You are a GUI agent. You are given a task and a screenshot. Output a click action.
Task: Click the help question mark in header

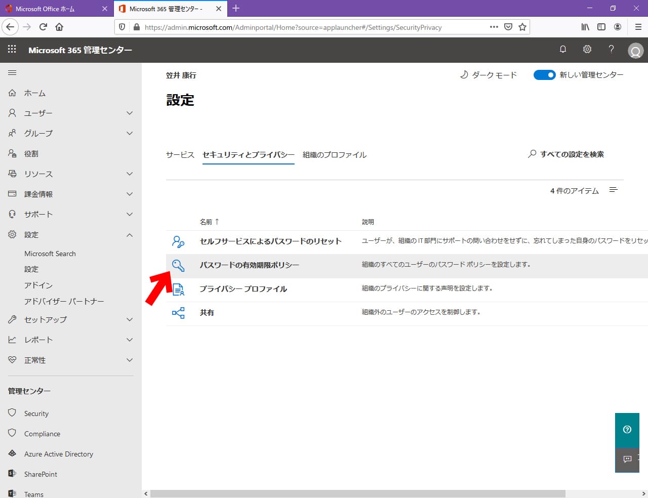pos(612,49)
